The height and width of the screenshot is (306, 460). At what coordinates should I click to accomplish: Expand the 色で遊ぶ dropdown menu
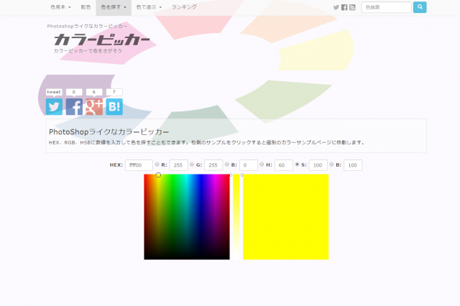pos(149,7)
